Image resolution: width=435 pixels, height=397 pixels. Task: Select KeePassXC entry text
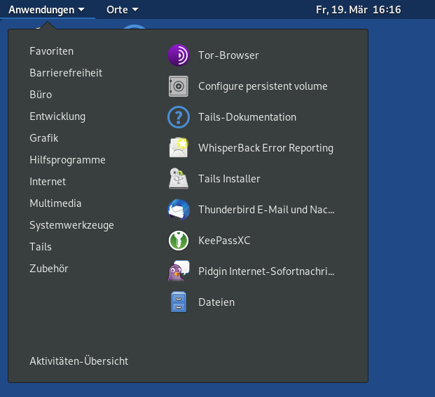click(x=224, y=241)
